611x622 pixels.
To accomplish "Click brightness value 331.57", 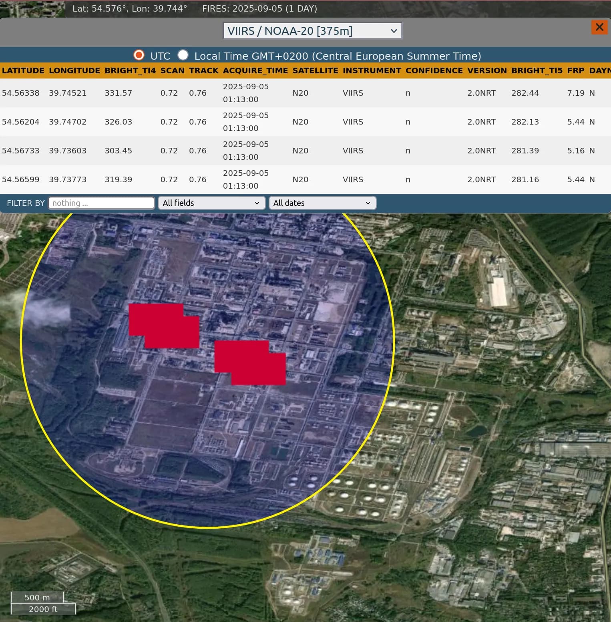I will pyautogui.click(x=119, y=93).
